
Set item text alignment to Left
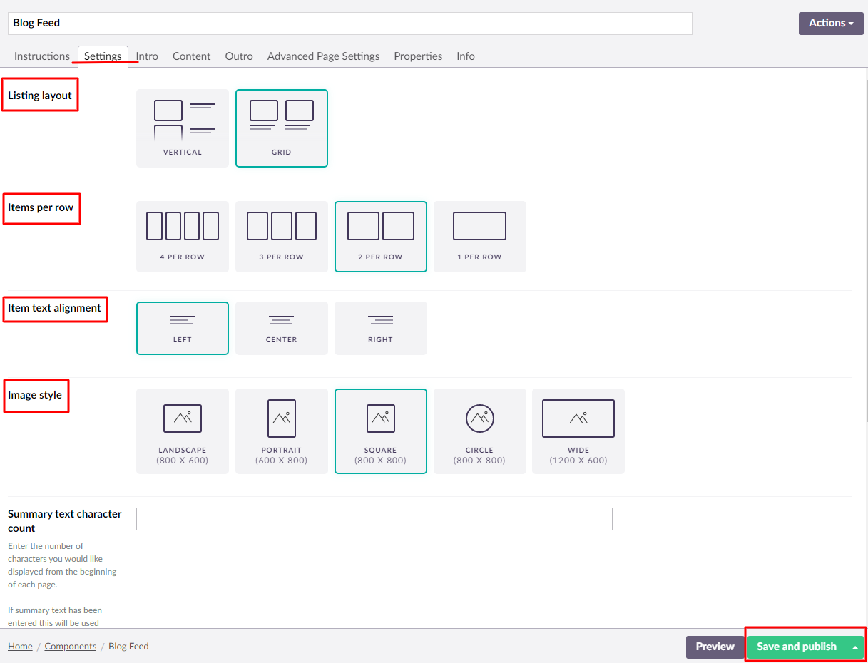pyautogui.click(x=183, y=328)
